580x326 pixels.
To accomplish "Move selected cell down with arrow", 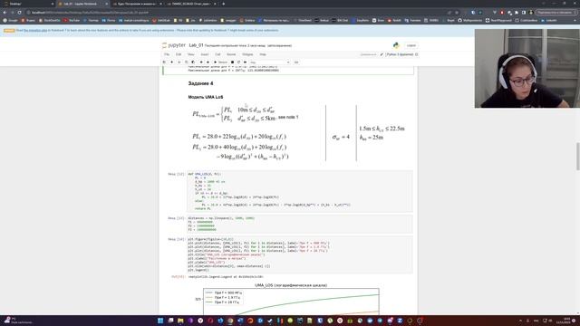I will (x=208, y=62).
